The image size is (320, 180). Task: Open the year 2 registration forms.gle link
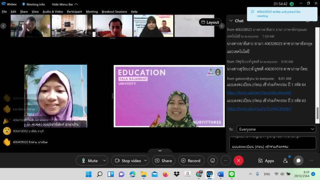(x=259, y=108)
